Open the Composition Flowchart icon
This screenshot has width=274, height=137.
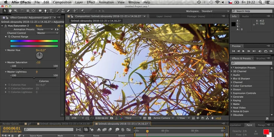tap(207, 118)
